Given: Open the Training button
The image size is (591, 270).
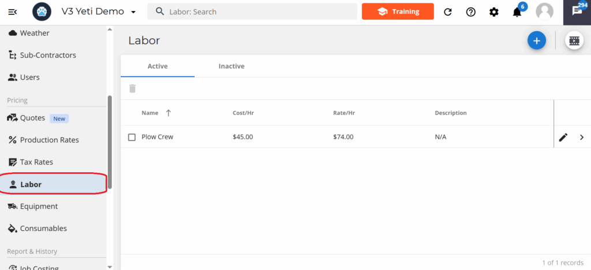Looking at the screenshot, I should coord(398,12).
